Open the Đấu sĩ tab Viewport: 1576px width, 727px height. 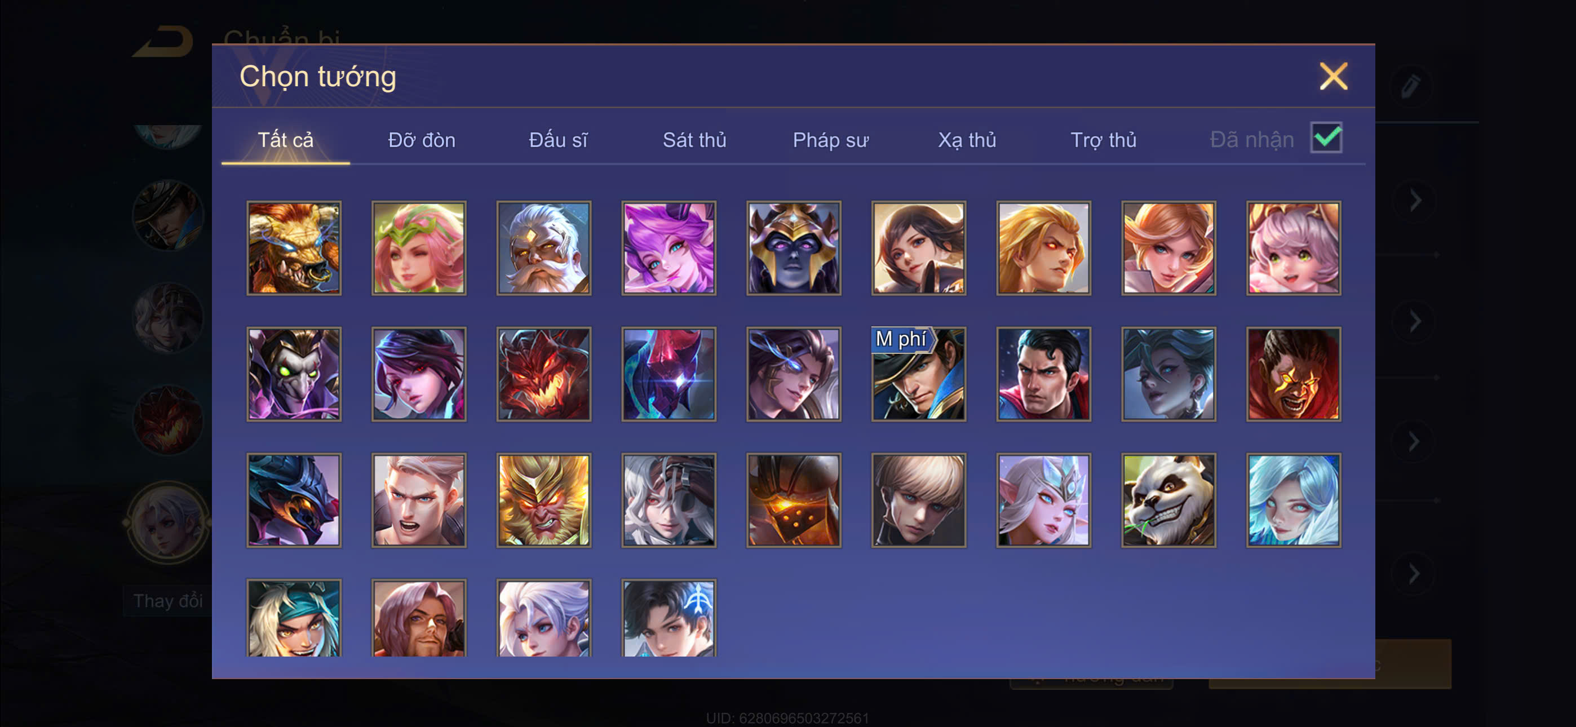pyautogui.click(x=558, y=140)
